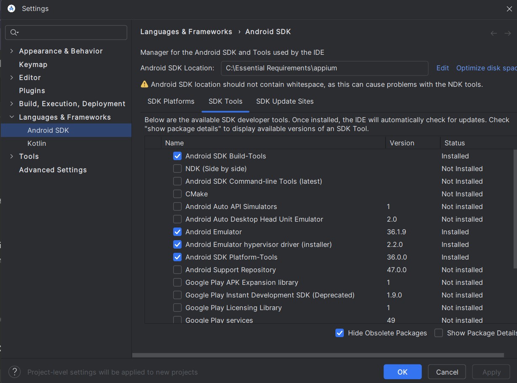Image resolution: width=517 pixels, height=383 pixels.
Task: Uncheck the Android Emulator checkbox
Action: (177, 232)
